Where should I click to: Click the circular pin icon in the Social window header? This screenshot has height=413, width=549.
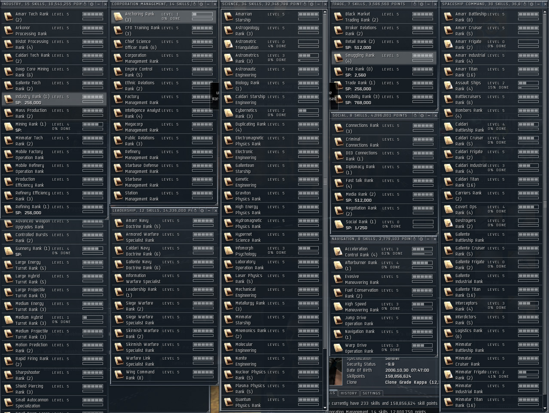pyautogui.click(x=421, y=115)
